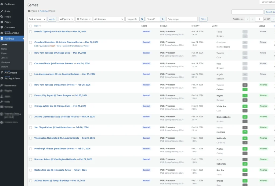The height and width of the screenshot is (186, 275).
Task: Open the Games submenu item
Action: 4,44
